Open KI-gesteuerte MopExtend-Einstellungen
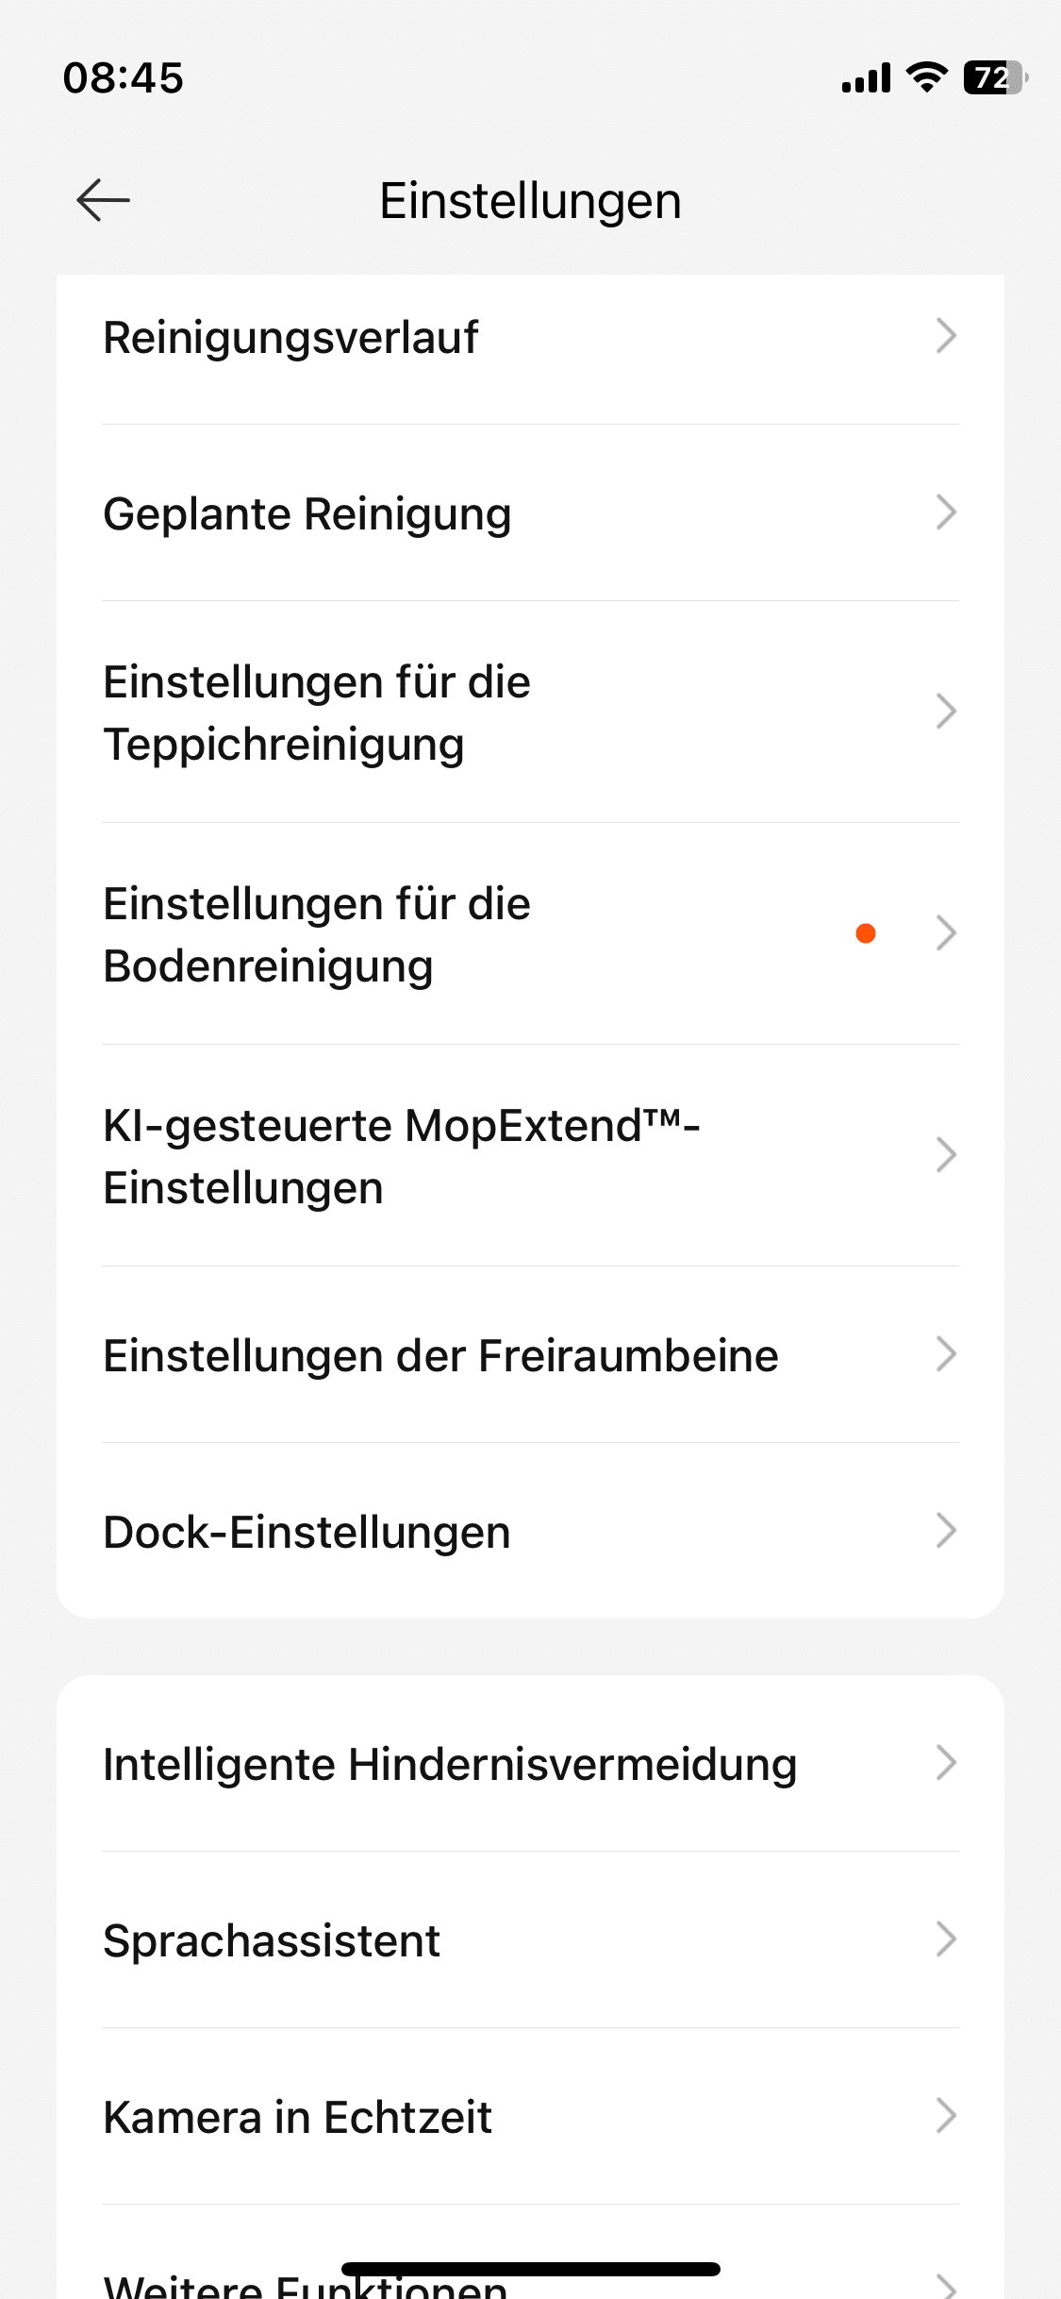 401,1156
